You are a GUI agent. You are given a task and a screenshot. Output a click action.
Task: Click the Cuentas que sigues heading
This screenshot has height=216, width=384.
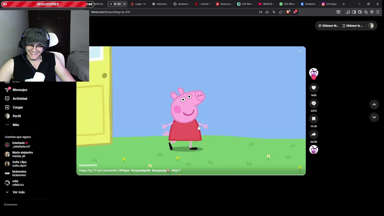point(18,137)
